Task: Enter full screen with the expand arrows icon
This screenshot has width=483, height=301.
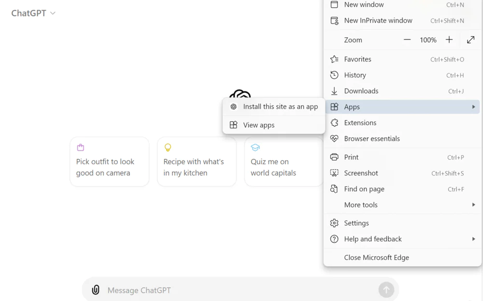Action: point(470,40)
